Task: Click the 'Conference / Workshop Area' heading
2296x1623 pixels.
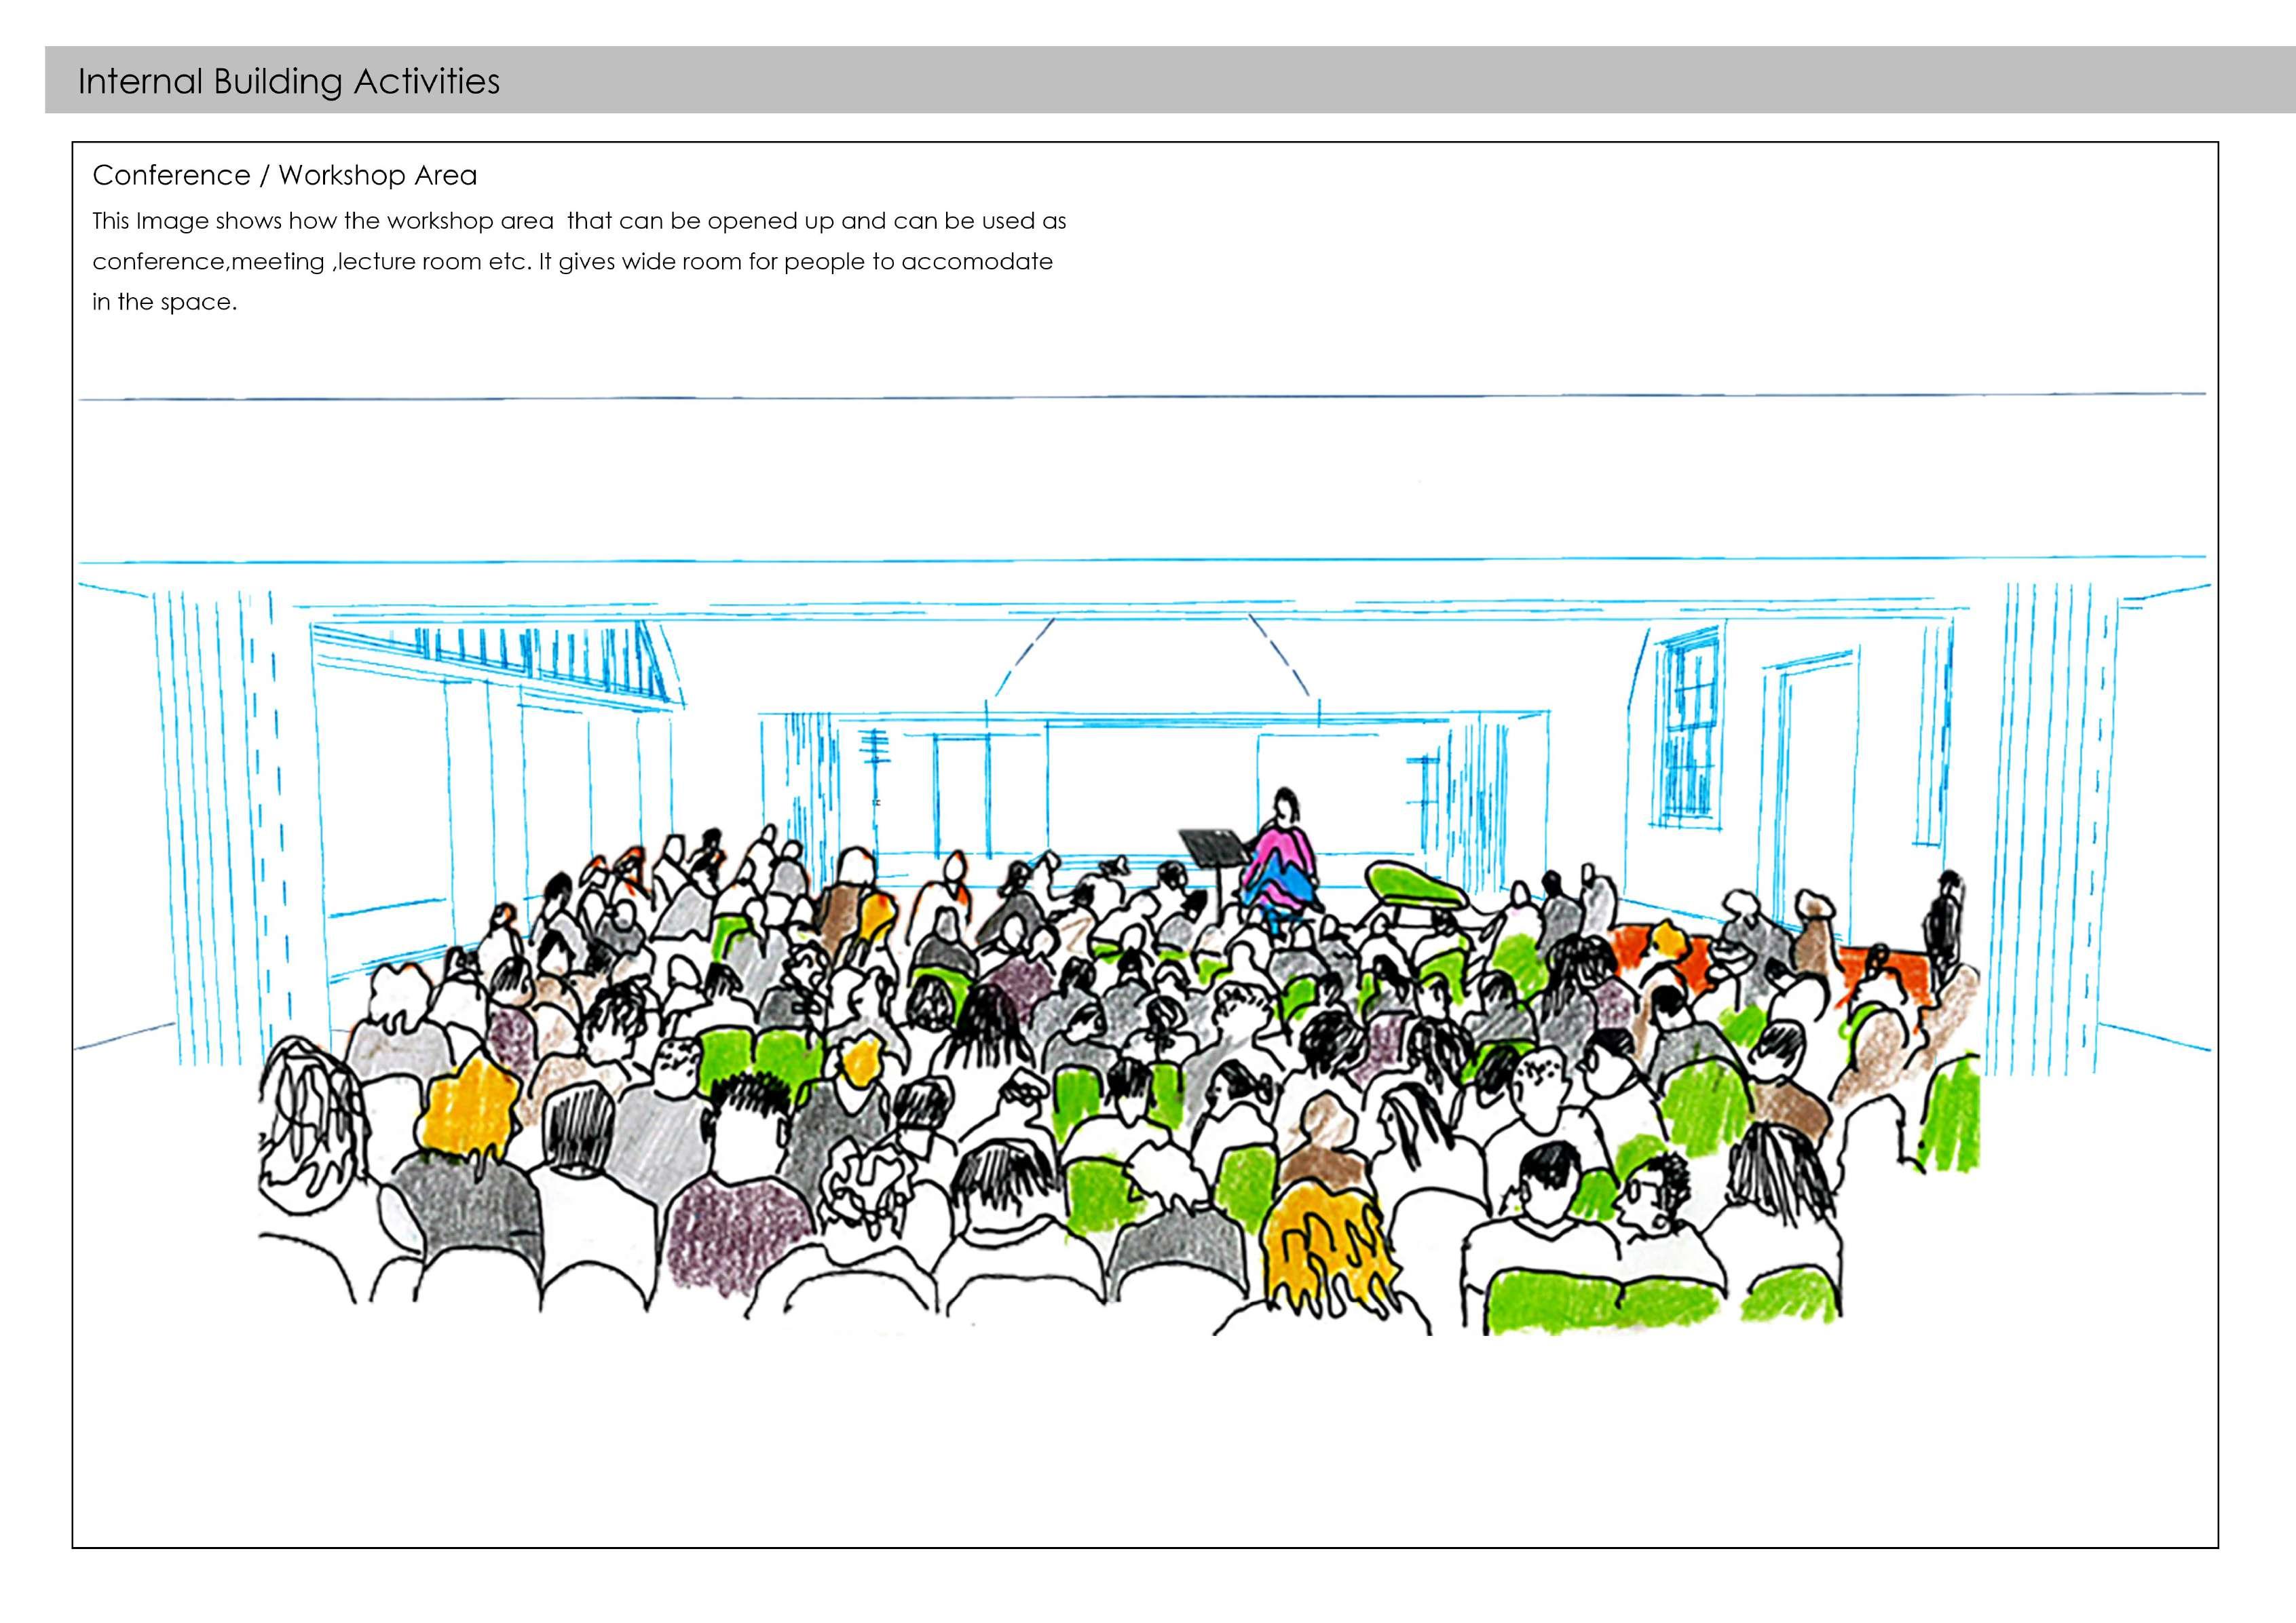Action: [284, 175]
